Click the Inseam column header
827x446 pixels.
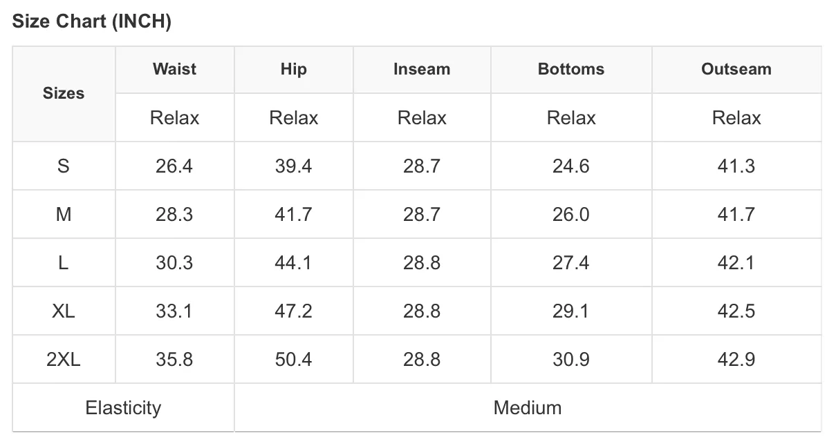pos(422,69)
